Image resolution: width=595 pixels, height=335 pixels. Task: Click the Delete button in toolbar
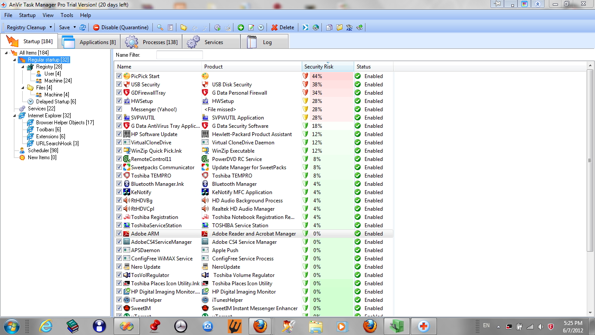[282, 27]
